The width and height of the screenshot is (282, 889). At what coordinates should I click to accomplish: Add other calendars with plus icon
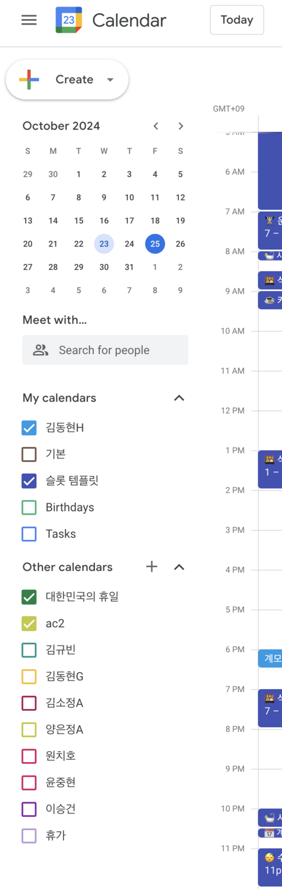(x=152, y=567)
